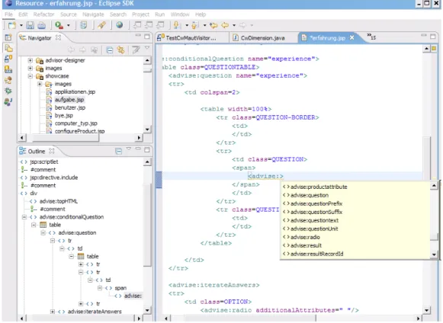Minimize the Navigator panel
443x323 pixels.
point(138,36)
